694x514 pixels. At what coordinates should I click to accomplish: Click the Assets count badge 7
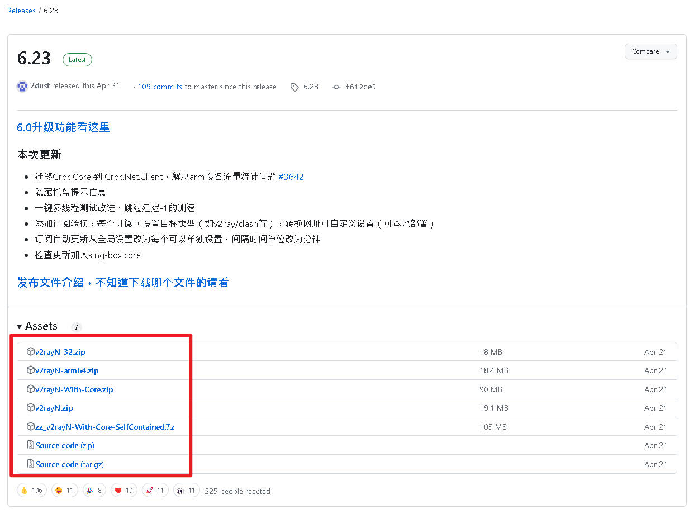tap(77, 327)
